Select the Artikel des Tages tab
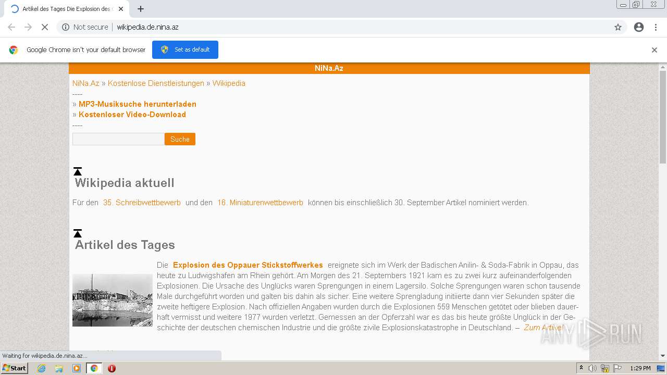 point(66,9)
